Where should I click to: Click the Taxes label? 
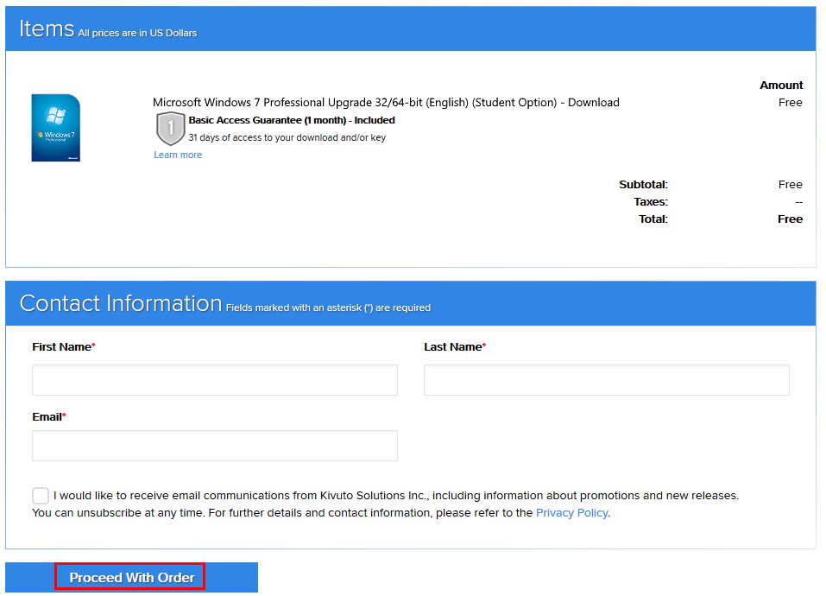tap(651, 202)
